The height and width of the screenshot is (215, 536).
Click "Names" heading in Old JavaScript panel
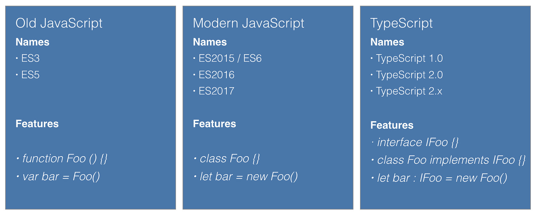tap(32, 42)
